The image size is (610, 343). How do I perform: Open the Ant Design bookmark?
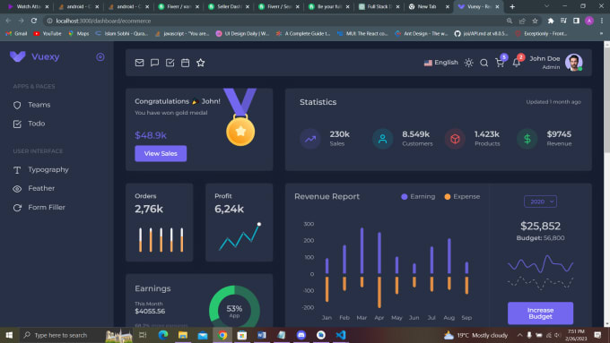[421, 34]
